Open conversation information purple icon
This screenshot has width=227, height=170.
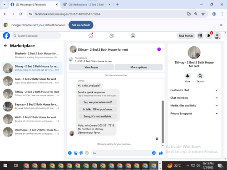coord(159,49)
